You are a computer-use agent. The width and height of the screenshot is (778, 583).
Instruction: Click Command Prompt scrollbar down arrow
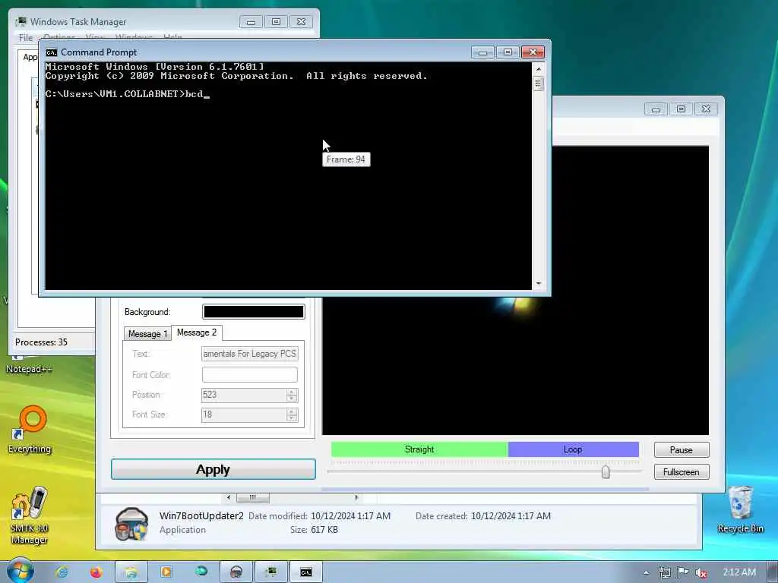click(539, 284)
